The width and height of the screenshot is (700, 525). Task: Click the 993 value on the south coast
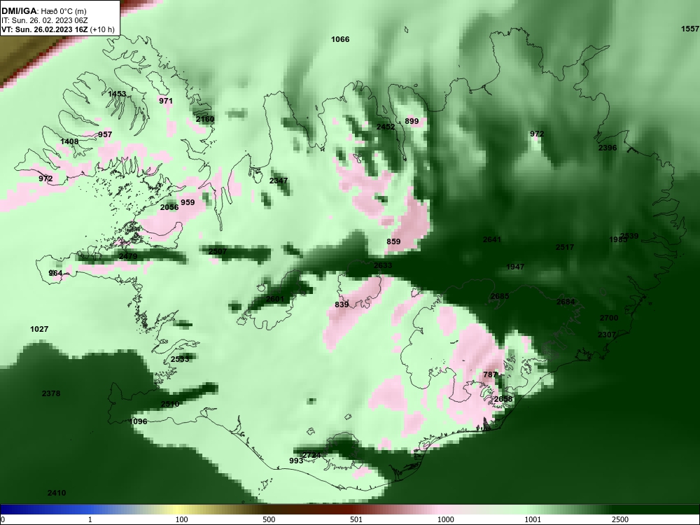(296, 461)
